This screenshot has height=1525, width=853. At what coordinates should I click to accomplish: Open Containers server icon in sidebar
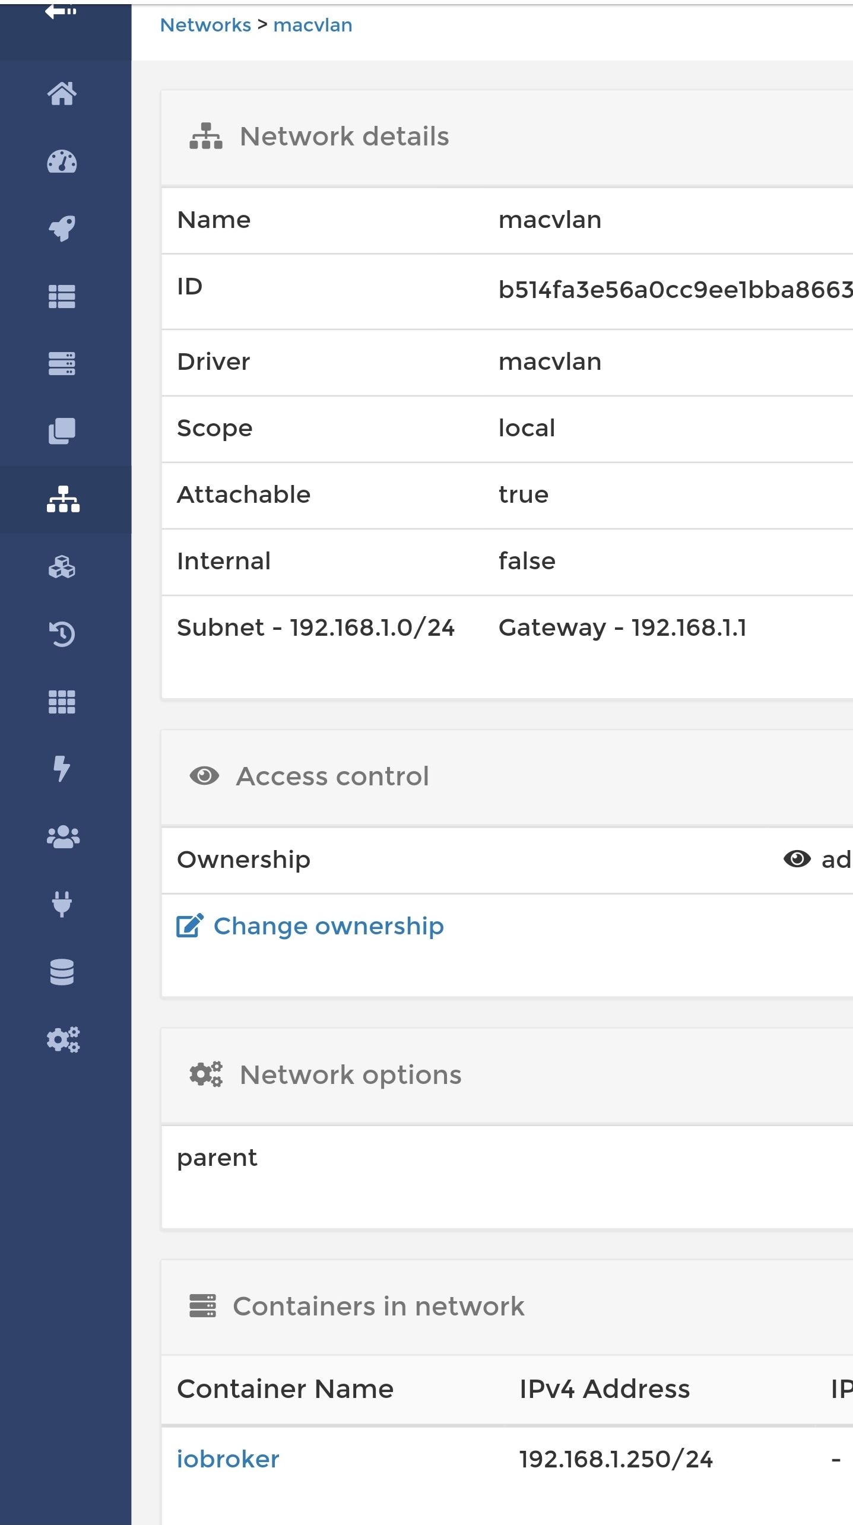pos(62,363)
